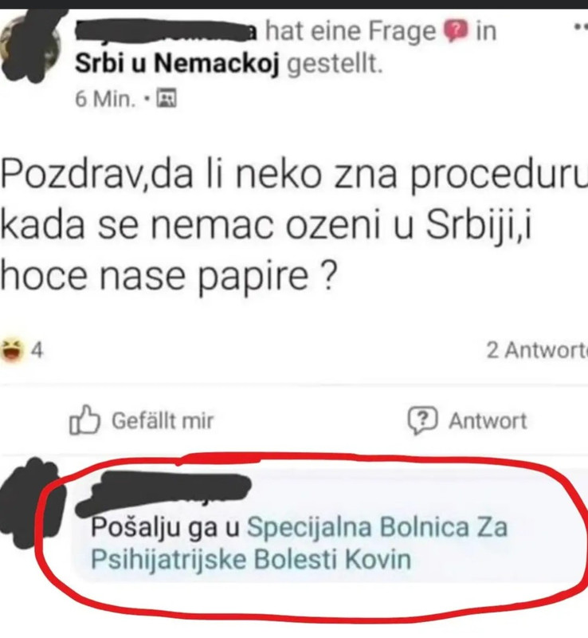Open the three-dot post options menu
The width and height of the screenshot is (588, 638).
coord(582,27)
